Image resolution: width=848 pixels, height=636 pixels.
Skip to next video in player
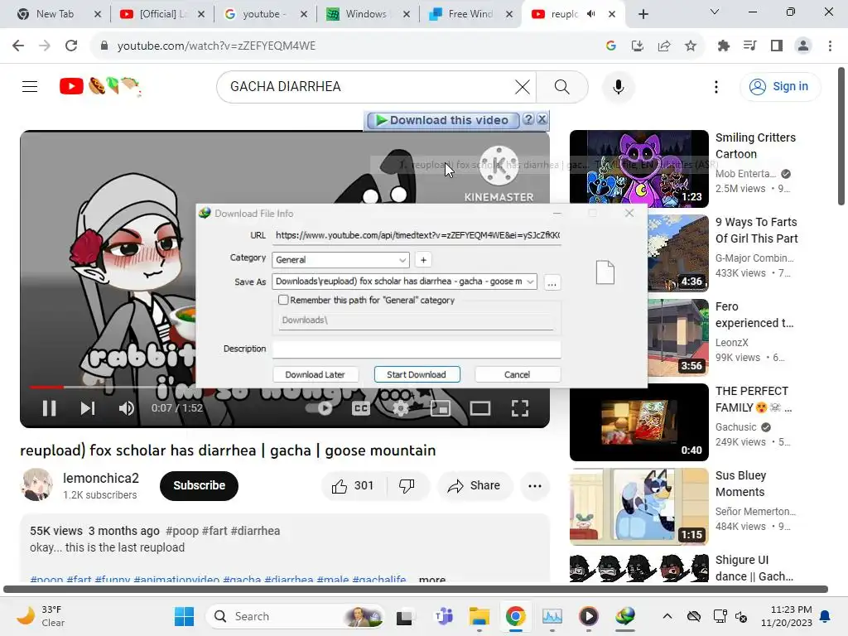point(88,408)
